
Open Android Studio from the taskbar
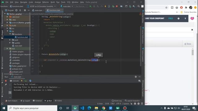pyautogui.click(x=75, y=108)
